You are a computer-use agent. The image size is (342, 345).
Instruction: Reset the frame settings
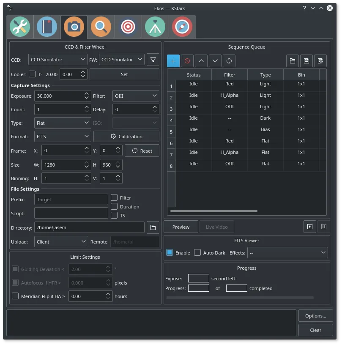click(x=142, y=151)
